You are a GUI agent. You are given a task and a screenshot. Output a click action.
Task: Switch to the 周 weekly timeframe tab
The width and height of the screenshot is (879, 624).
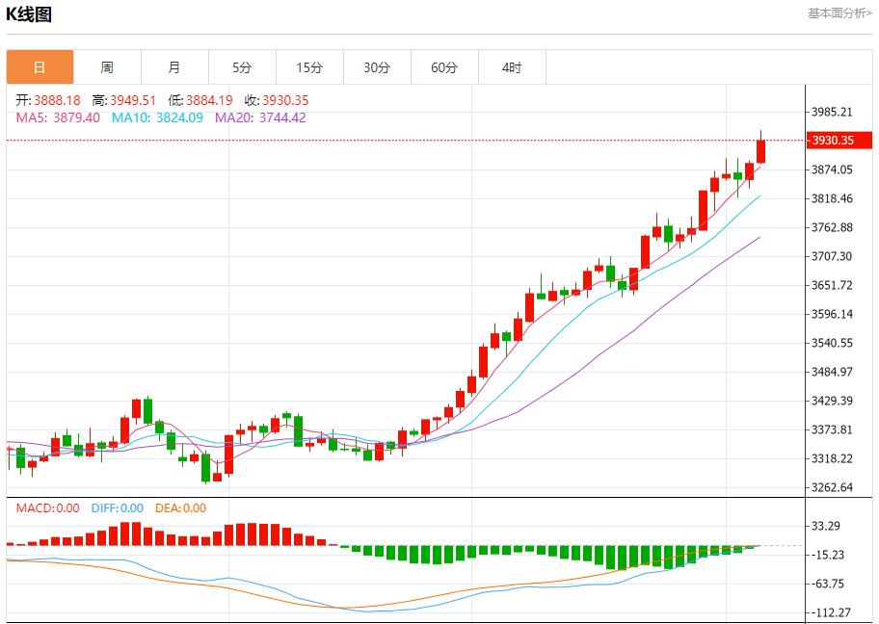tap(107, 67)
